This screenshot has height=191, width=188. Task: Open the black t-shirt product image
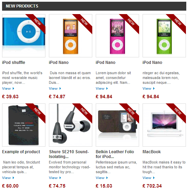point(24,125)
